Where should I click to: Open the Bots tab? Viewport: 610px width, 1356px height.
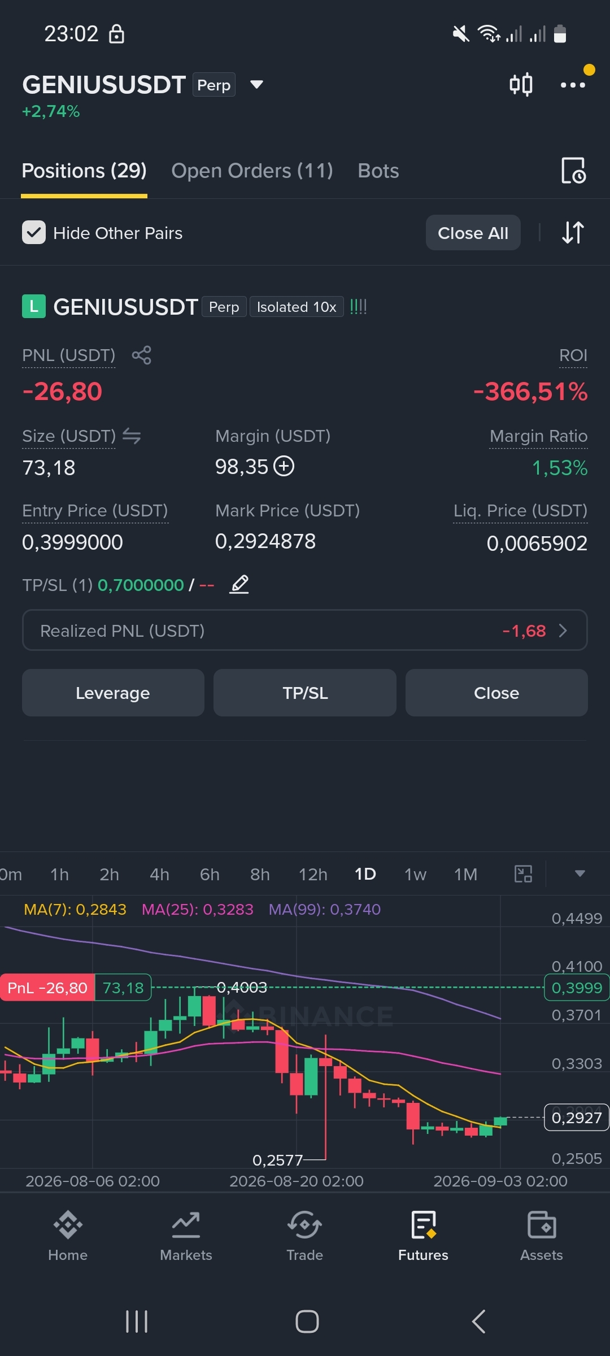(378, 171)
